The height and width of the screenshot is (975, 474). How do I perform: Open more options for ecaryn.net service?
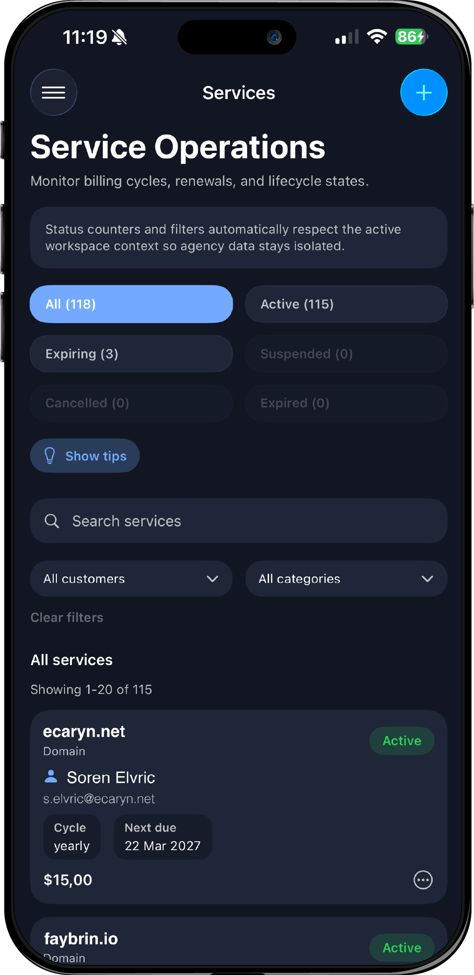tap(423, 880)
